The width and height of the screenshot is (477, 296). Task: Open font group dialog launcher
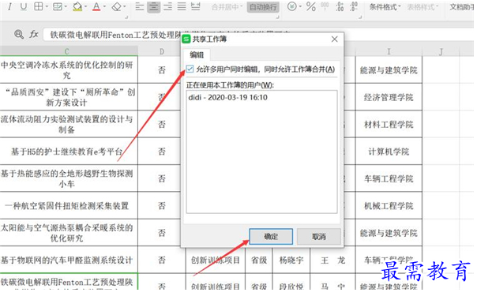click(x=126, y=17)
